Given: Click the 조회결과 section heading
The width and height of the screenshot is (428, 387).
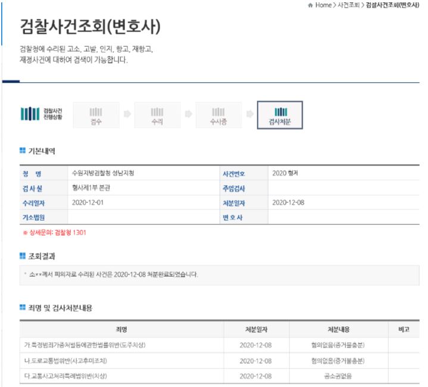Looking at the screenshot, I should point(42,256).
